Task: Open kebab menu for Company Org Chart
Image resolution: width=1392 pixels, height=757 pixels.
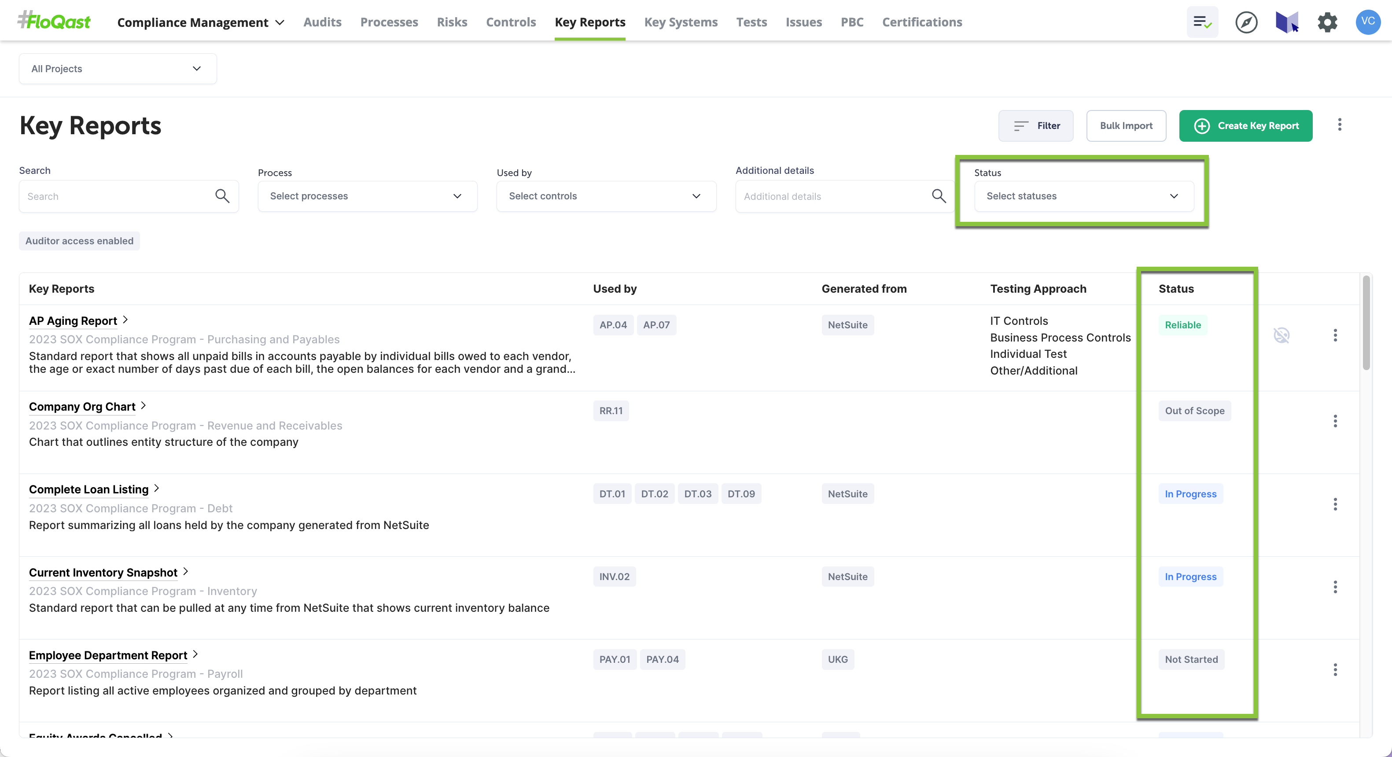Action: click(x=1335, y=421)
